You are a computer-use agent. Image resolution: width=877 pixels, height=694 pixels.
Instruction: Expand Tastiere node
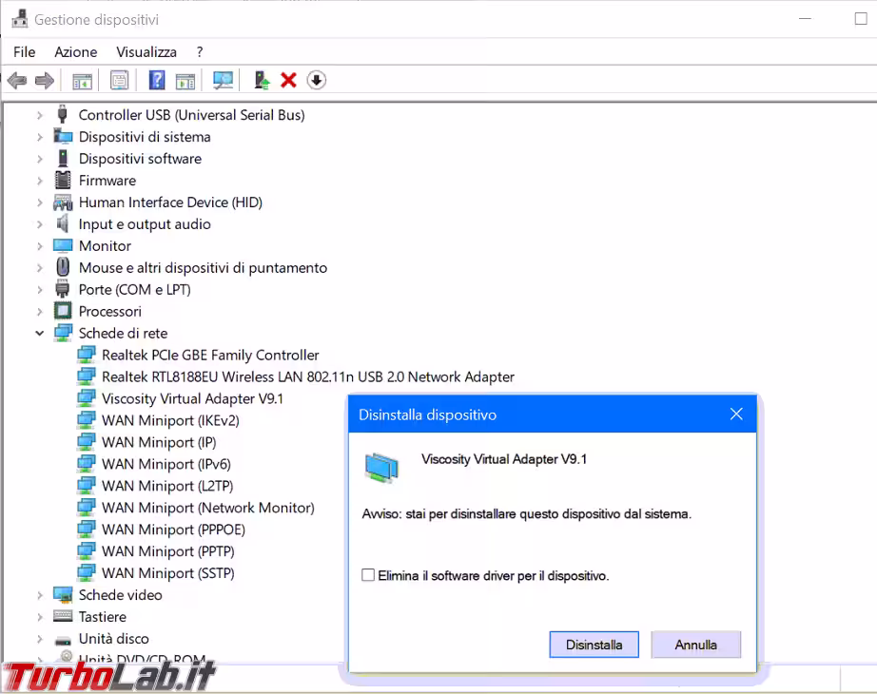(x=39, y=616)
